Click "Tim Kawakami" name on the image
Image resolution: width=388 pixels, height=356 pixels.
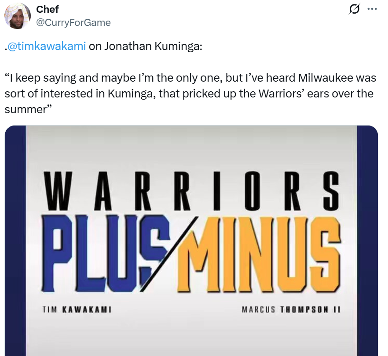76,309
